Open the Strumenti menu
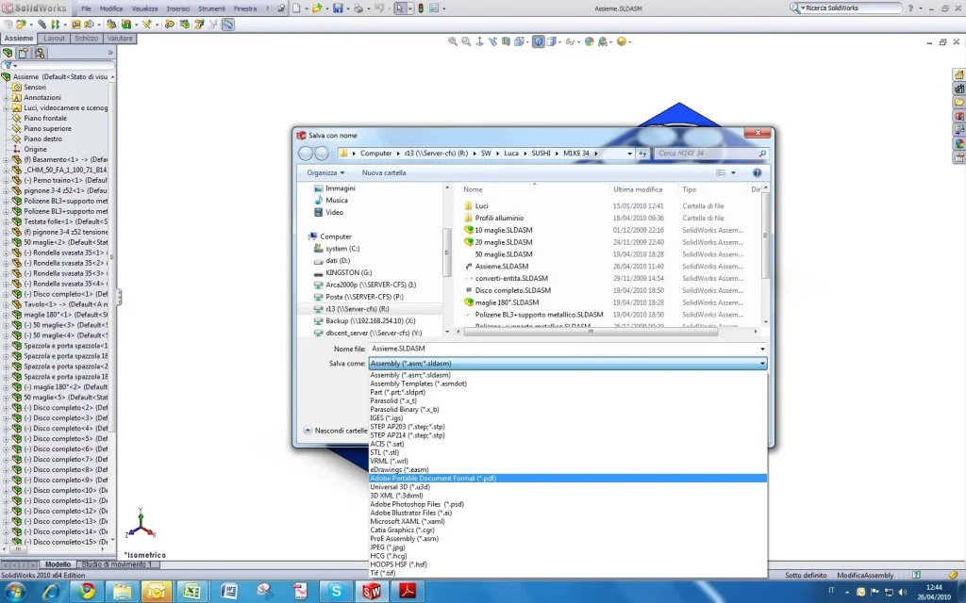Viewport: 966px width, 603px height. click(211, 8)
